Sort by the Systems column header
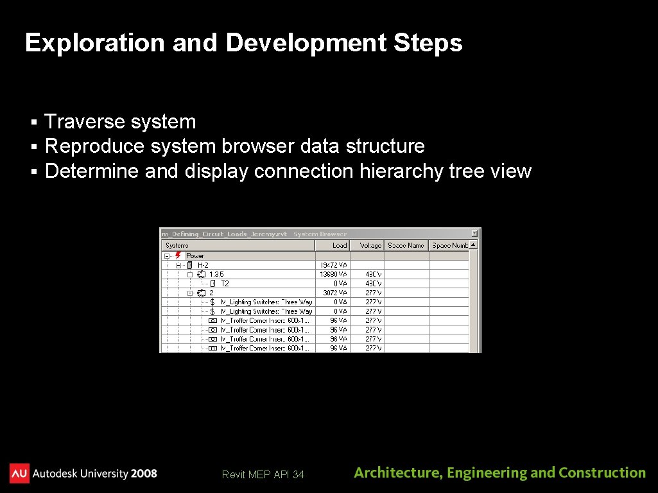The width and height of the screenshot is (658, 493). [x=238, y=245]
